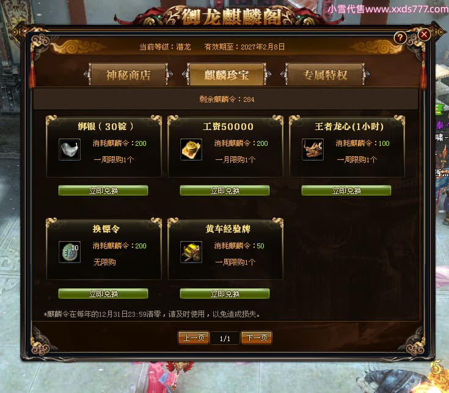
Task: Go to next page with 下一页
Action: coord(257,338)
